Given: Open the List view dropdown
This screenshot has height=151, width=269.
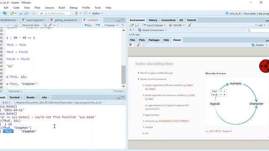Looking at the screenshot, I should 261,25.
